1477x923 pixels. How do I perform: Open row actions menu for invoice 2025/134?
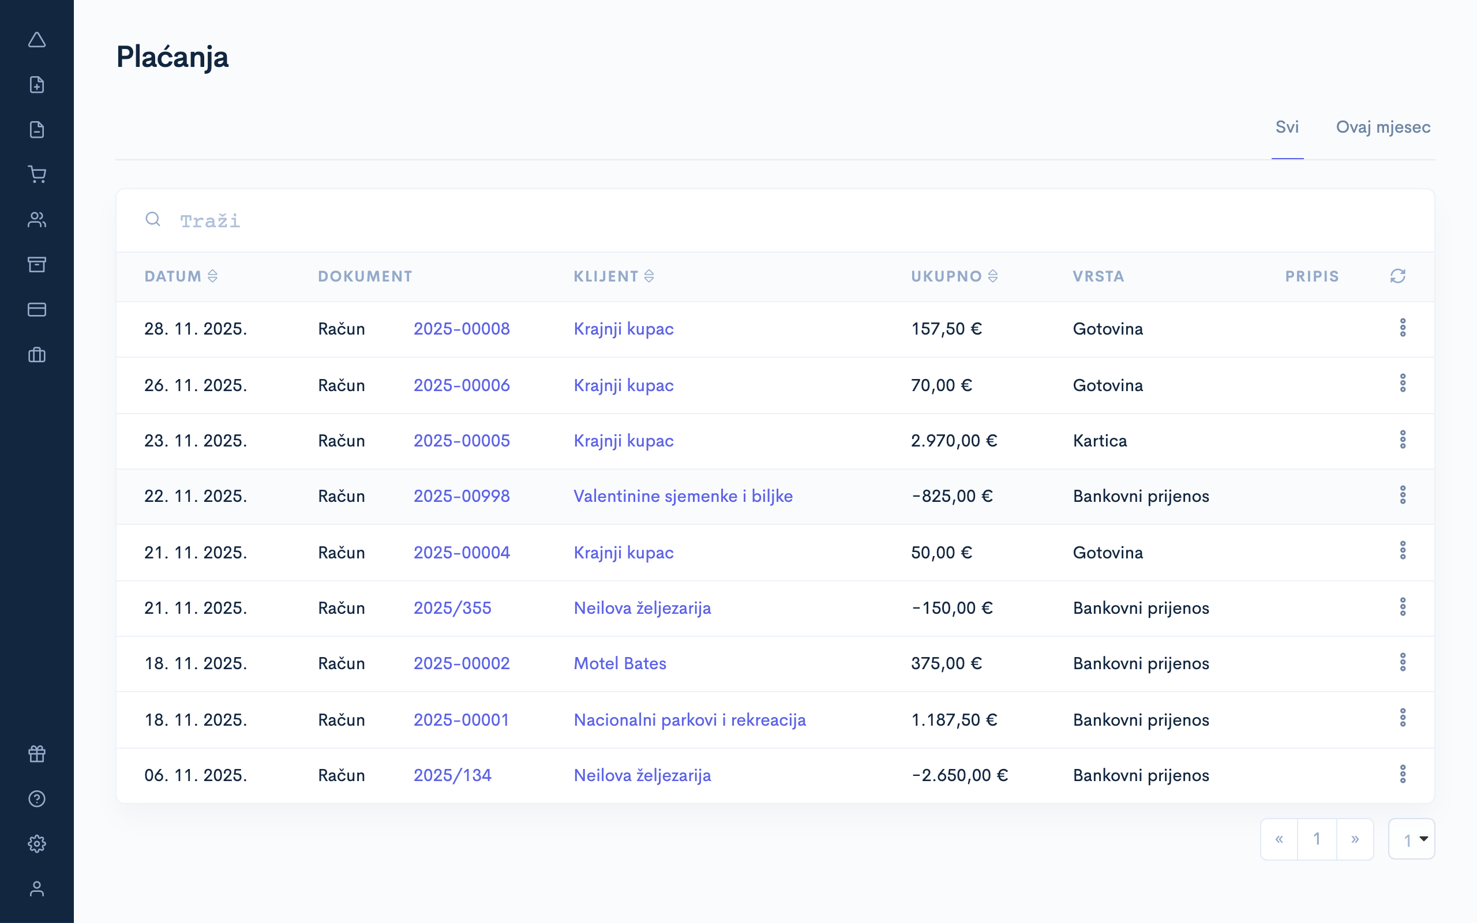(1404, 775)
